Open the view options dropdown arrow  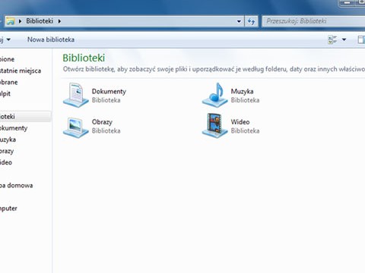tap(344, 39)
